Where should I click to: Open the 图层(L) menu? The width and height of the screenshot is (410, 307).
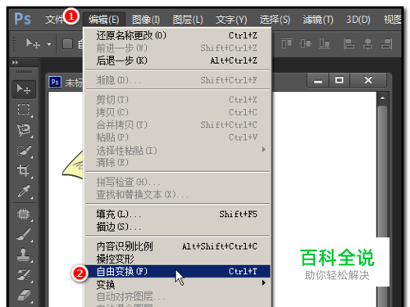point(188,20)
